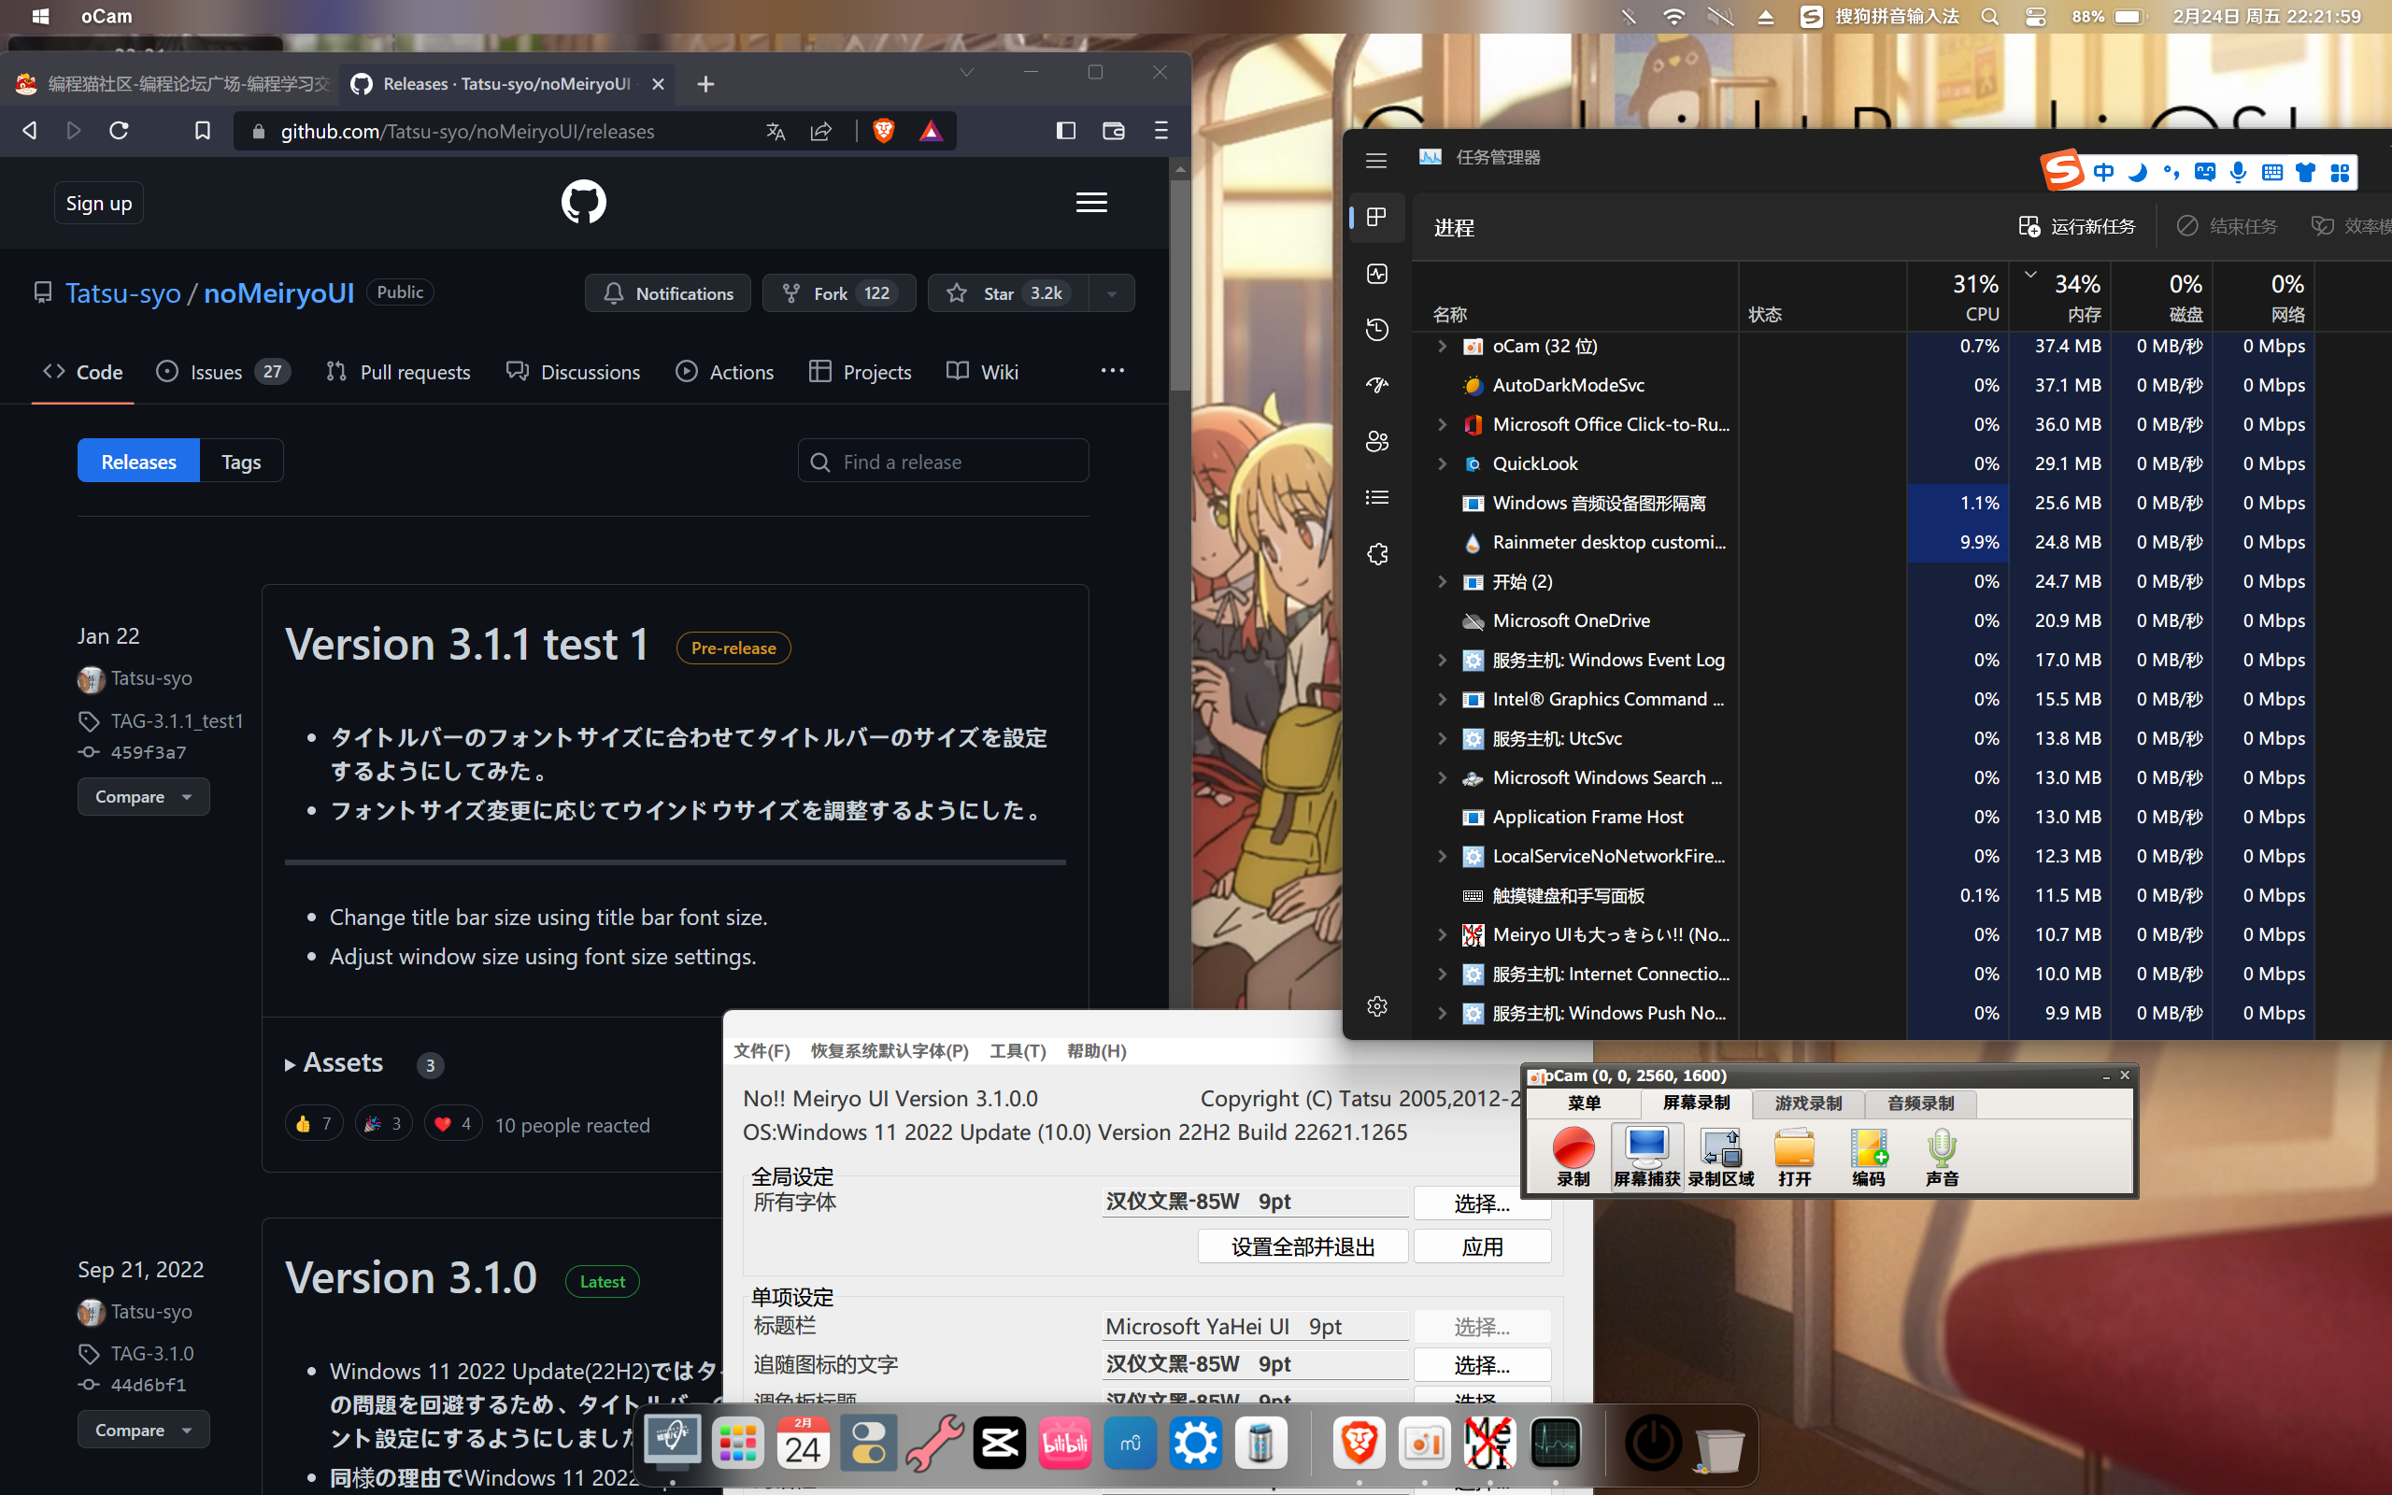Expand the Assets section of Version 3.1.1

(x=333, y=1063)
